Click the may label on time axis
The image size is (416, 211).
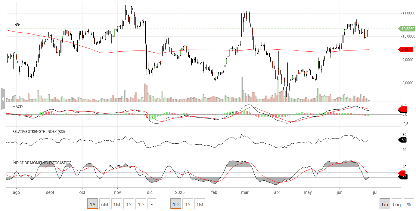click(x=308, y=192)
